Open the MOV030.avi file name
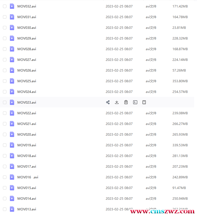 pyautogui.click(x=27, y=28)
